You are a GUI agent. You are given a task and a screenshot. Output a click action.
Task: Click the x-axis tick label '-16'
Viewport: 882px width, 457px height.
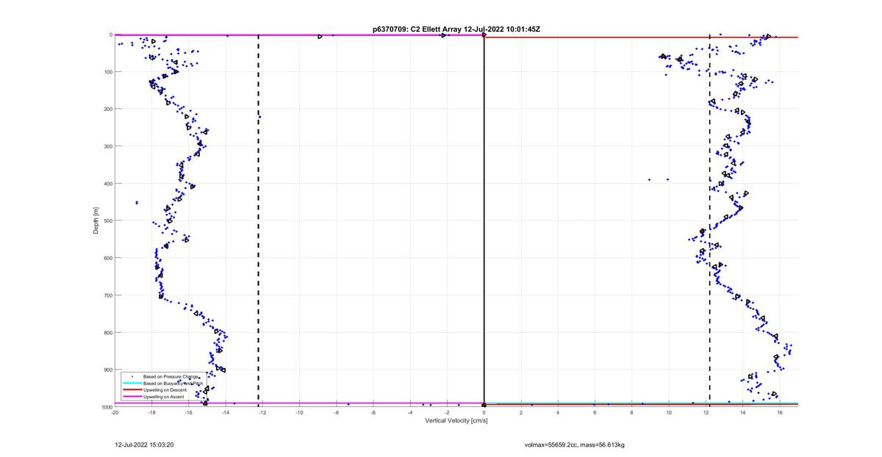point(188,413)
